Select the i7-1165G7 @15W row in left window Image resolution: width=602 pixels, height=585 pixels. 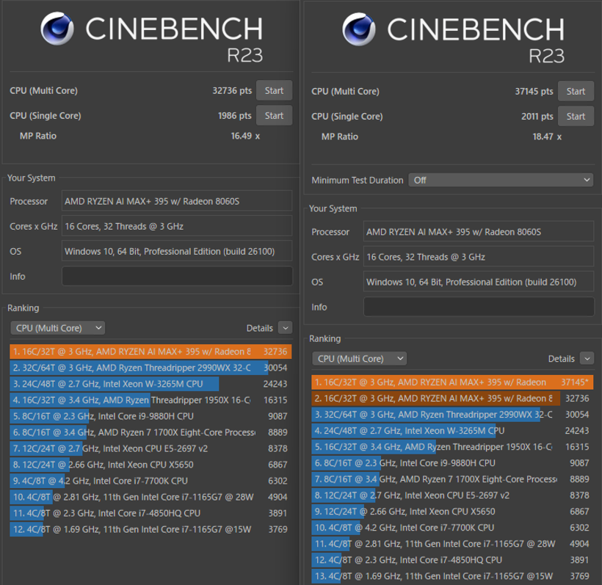click(150, 529)
